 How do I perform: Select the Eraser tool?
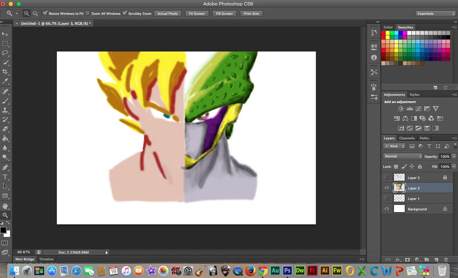5,129
